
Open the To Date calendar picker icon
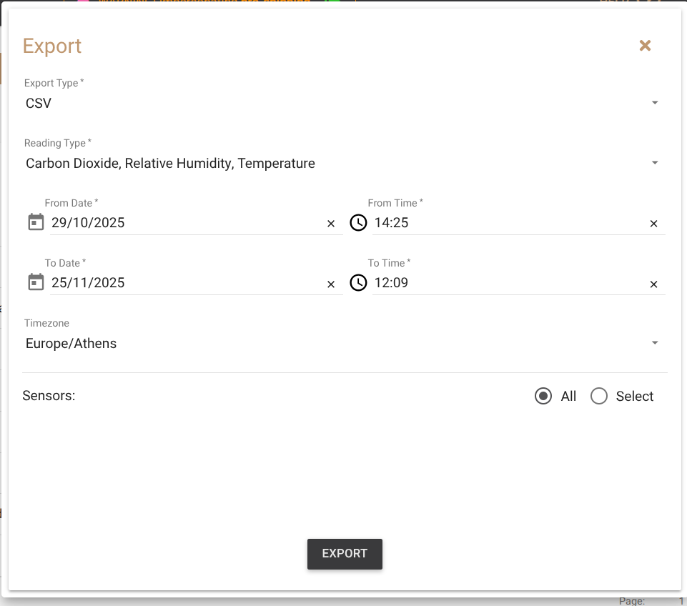pos(36,283)
